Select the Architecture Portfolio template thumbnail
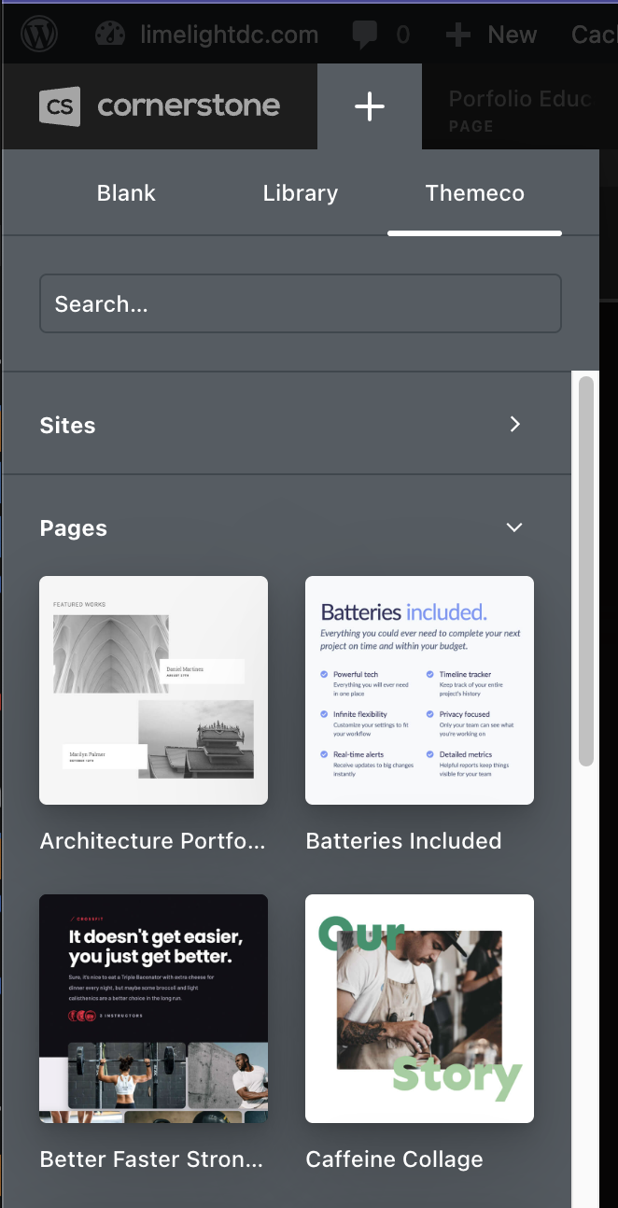The height and width of the screenshot is (1208, 618). pos(153,690)
